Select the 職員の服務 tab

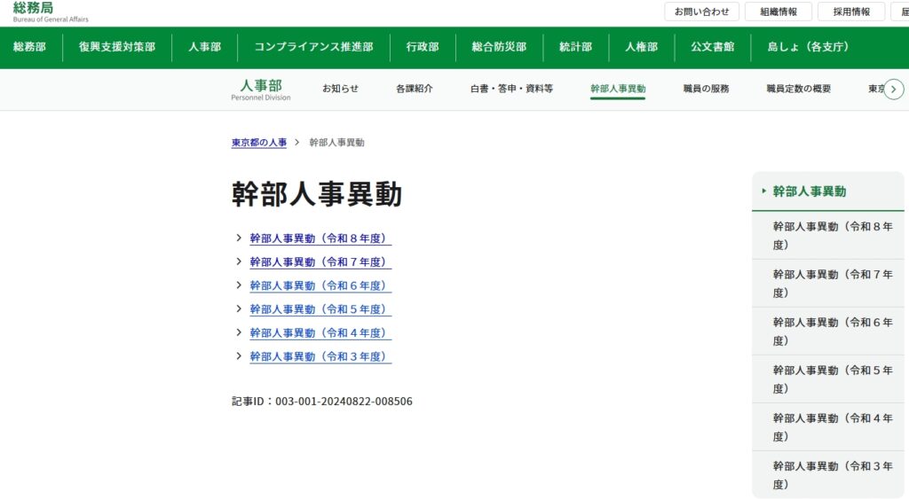(x=706, y=89)
